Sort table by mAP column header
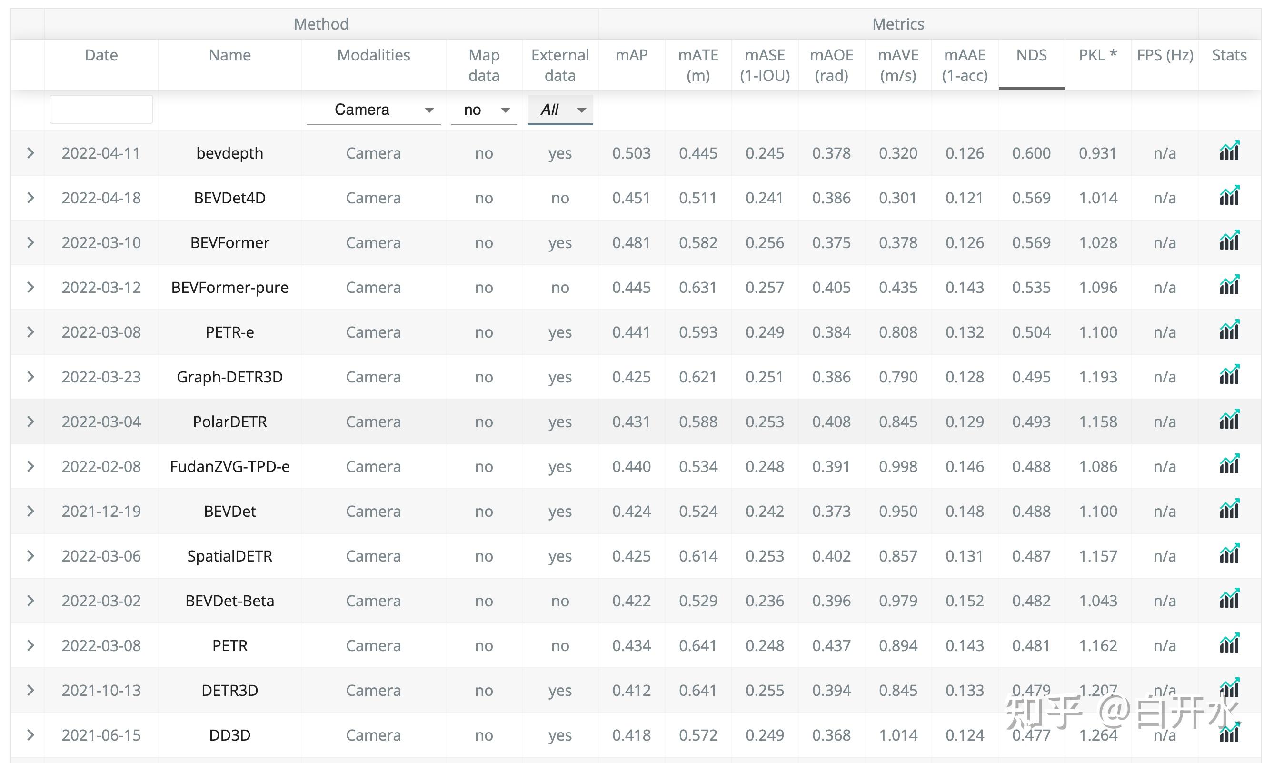The image size is (1274, 763). tap(631, 55)
